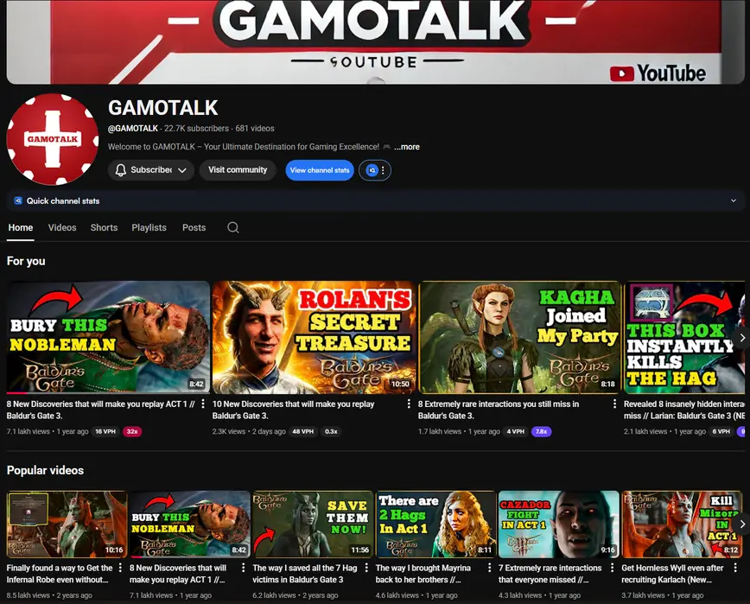Open 'The way I brought Mayrina' title
This screenshot has height=604, width=750.
coord(423,574)
